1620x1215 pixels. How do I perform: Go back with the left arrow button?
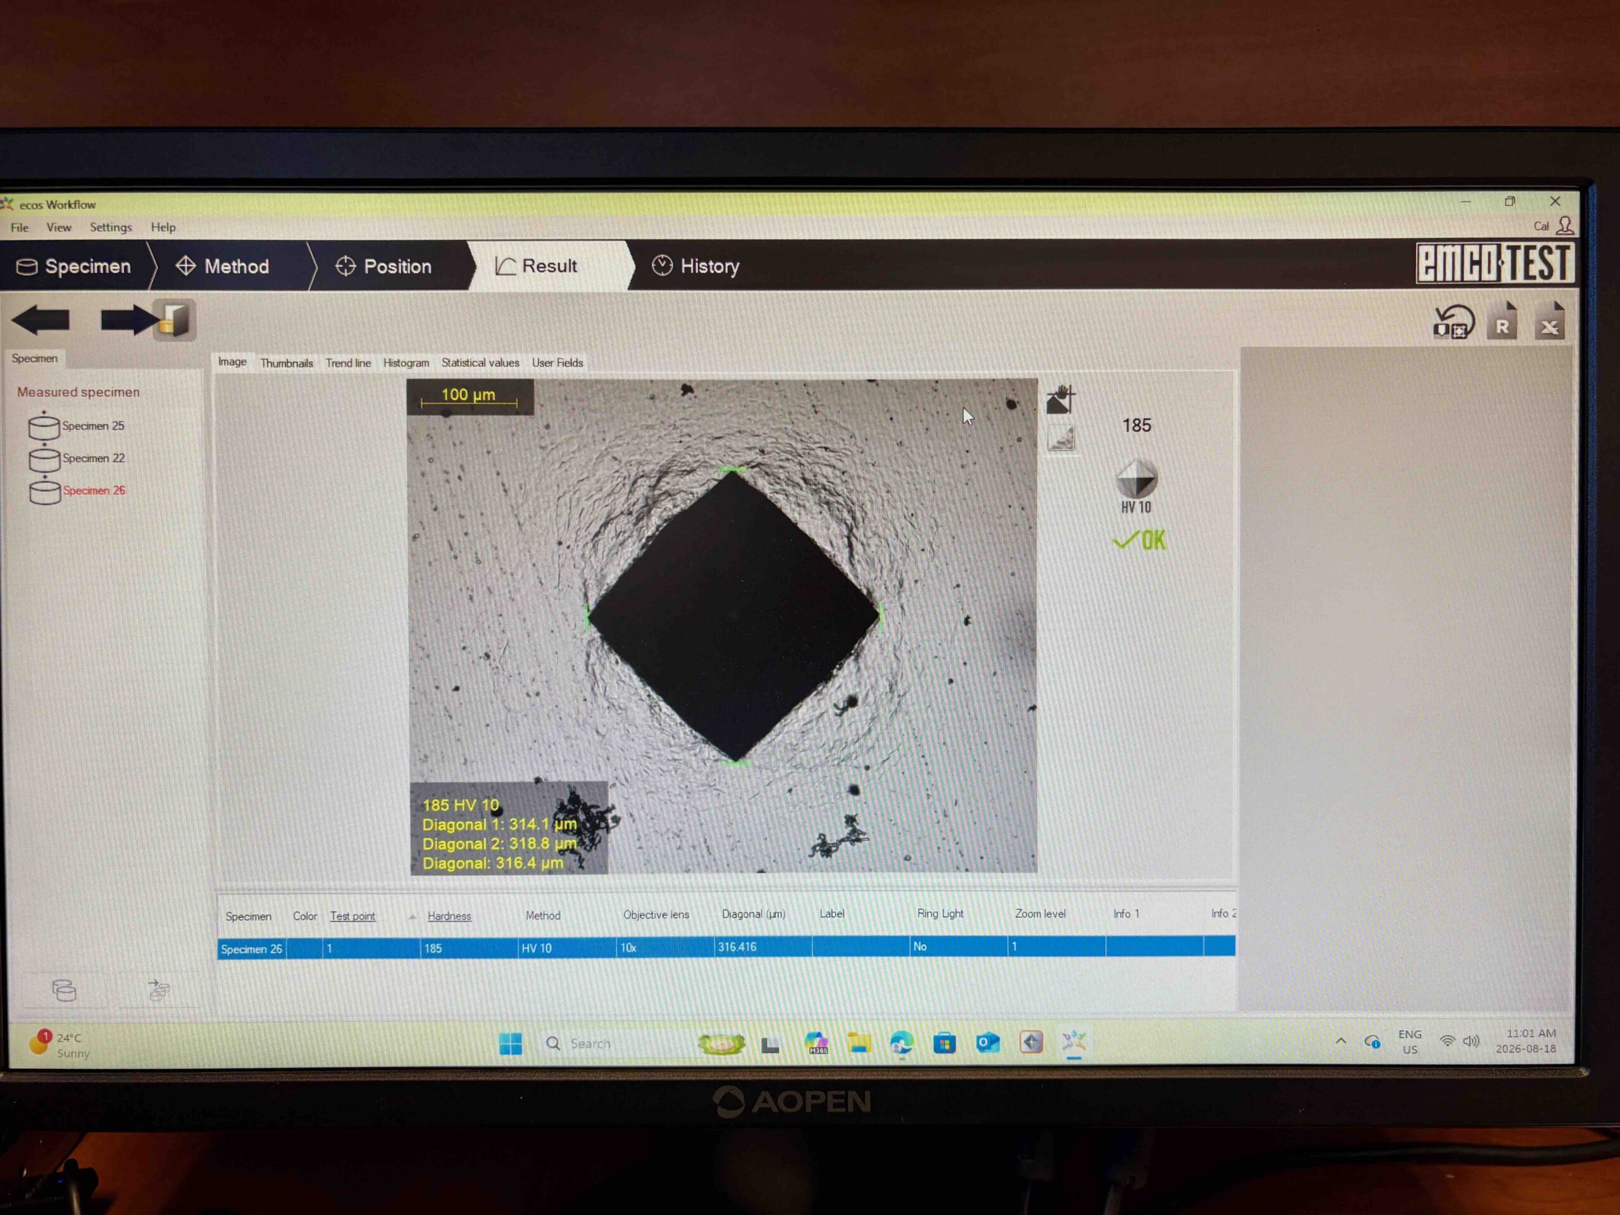pyautogui.click(x=41, y=320)
